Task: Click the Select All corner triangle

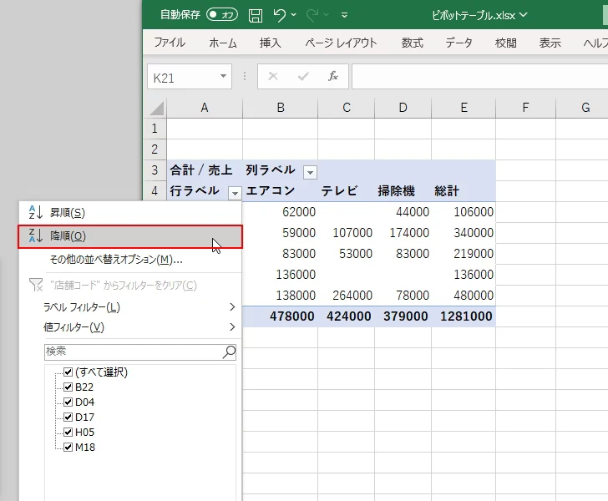Action: click(157, 109)
